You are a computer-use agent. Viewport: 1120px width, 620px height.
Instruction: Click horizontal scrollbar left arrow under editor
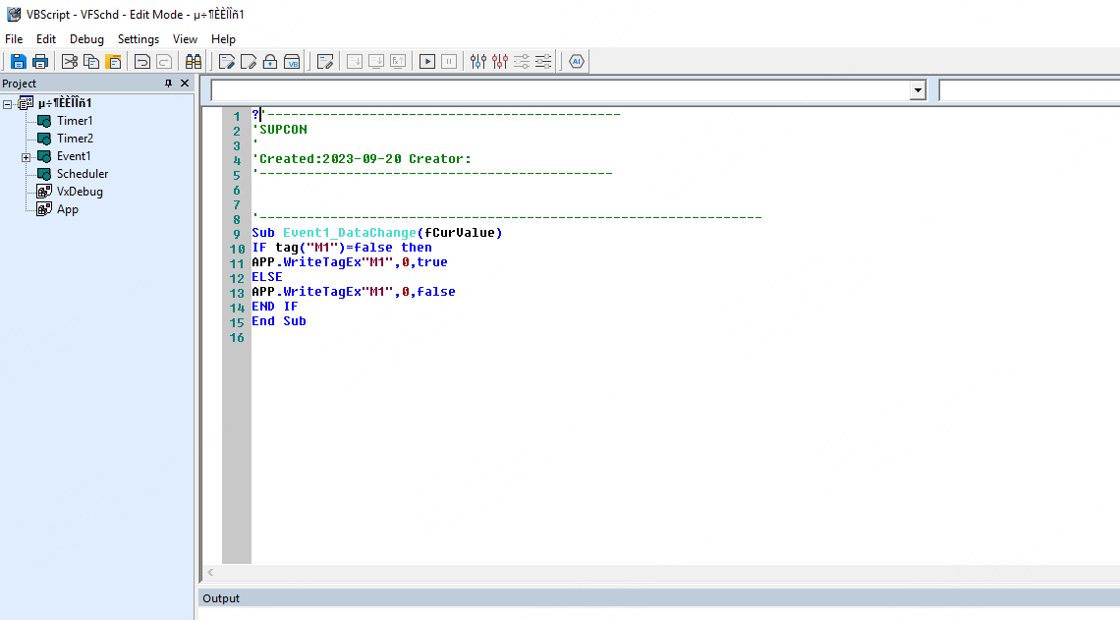click(210, 572)
